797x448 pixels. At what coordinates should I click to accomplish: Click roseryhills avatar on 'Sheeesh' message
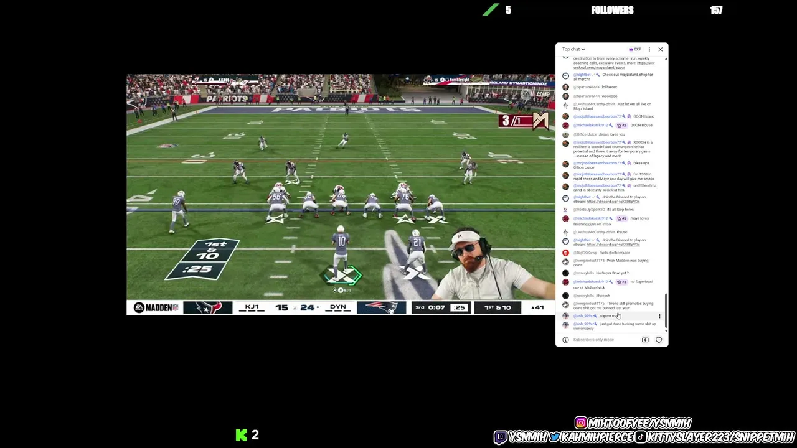(565, 296)
